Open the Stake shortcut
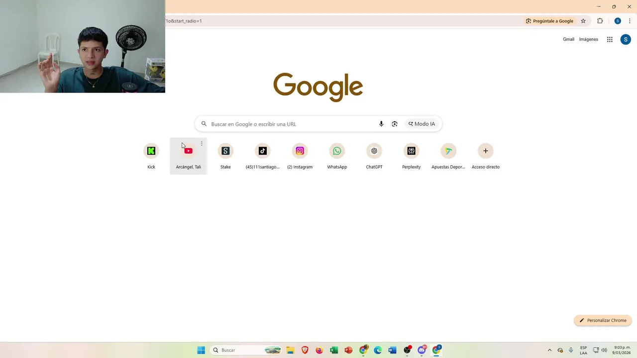This screenshot has width=637, height=358. (x=225, y=156)
